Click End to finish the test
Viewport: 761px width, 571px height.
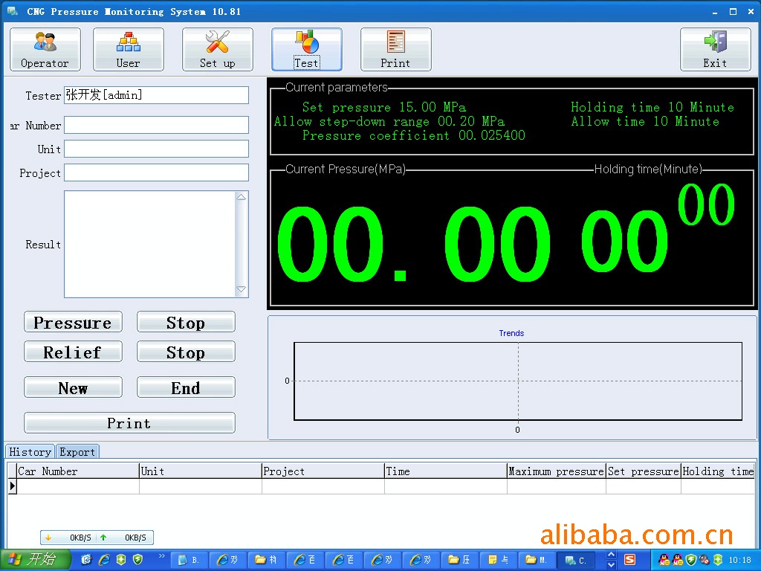pyautogui.click(x=186, y=387)
